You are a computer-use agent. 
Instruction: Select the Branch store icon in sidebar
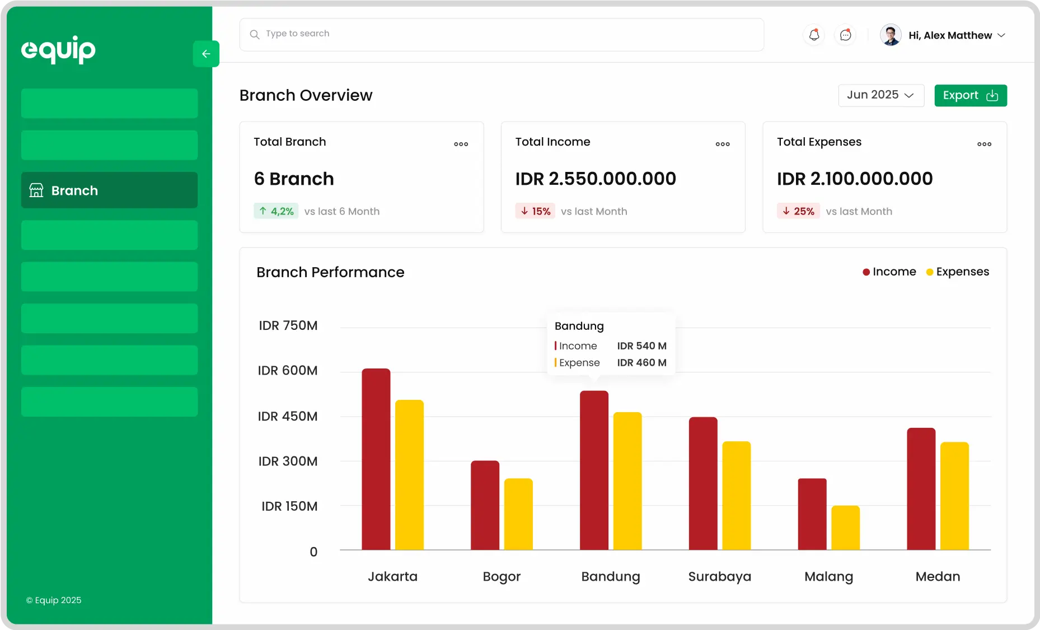[36, 190]
